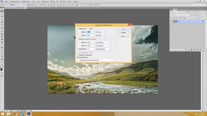207x116 pixels.
Task: Open Chrome from the taskbar
Action: [15, 114]
